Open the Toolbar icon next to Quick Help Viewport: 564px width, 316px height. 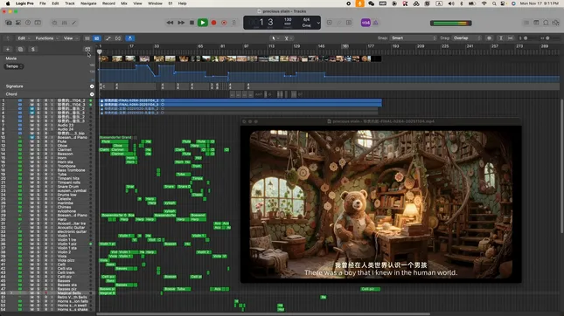pyautogui.click(x=38, y=23)
